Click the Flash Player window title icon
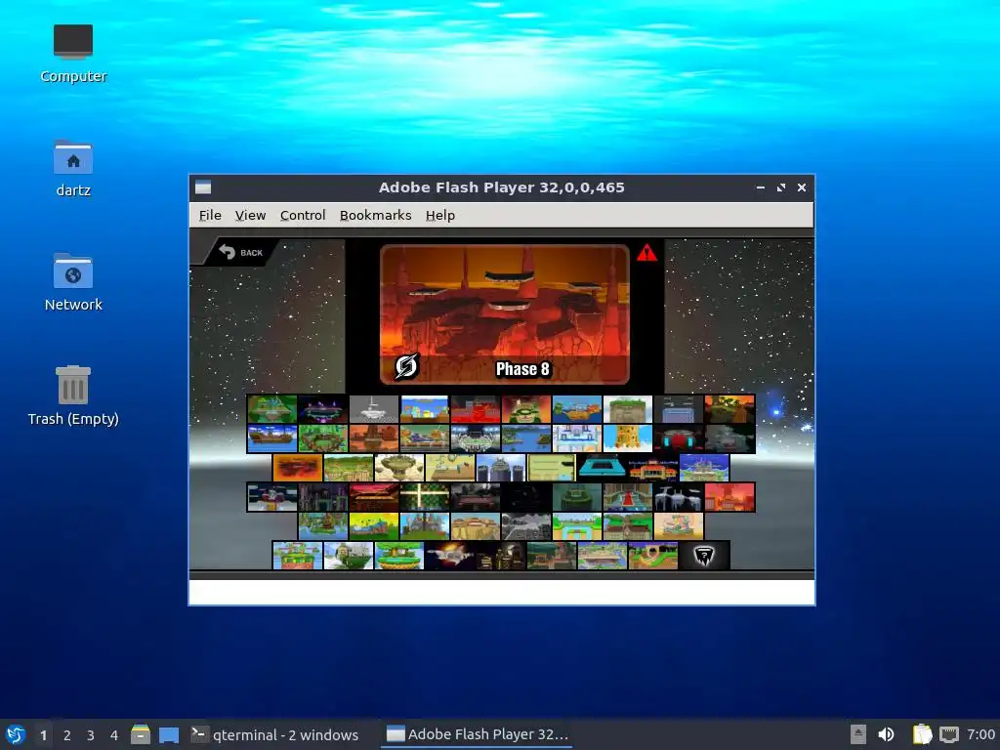 (x=203, y=187)
